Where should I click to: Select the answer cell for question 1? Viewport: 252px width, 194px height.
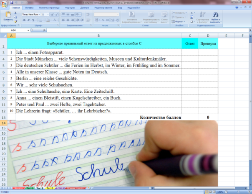click(190, 52)
